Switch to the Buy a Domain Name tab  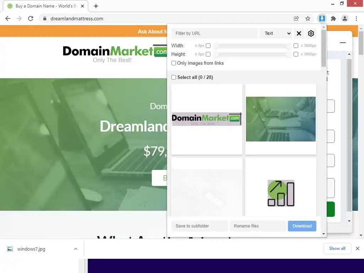click(x=45, y=6)
